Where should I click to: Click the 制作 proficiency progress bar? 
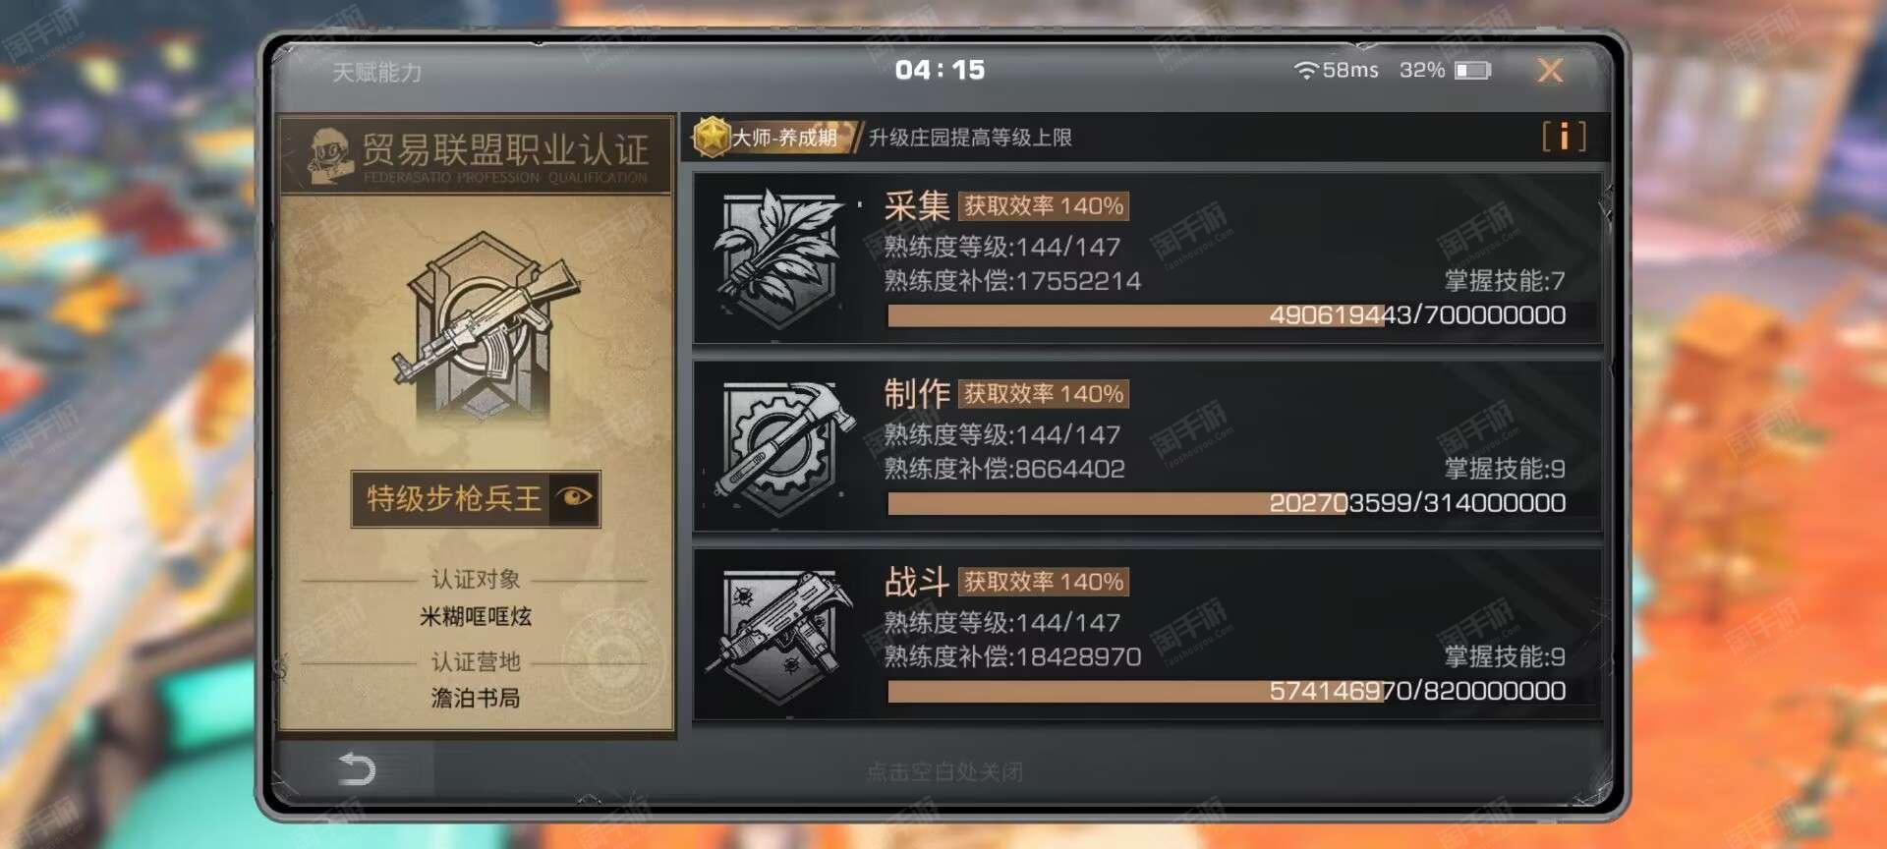(x=1227, y=503)
